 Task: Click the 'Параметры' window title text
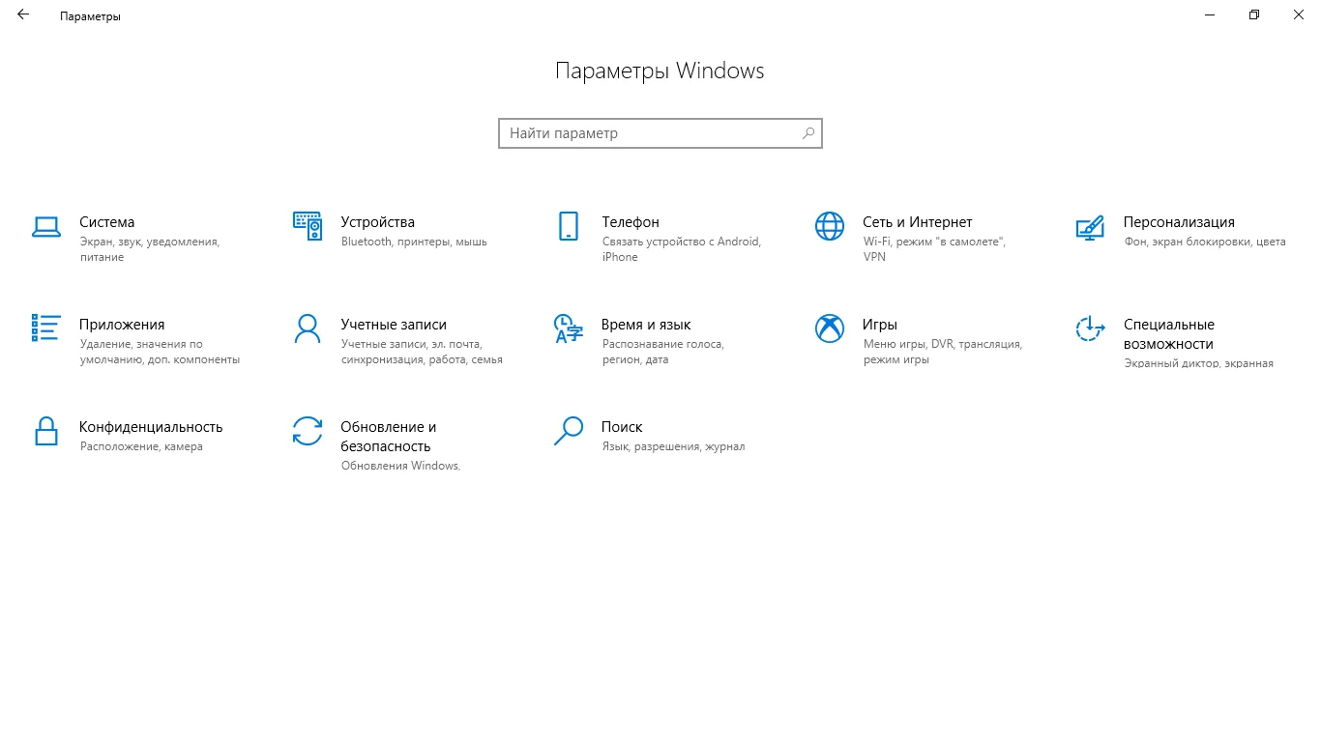click(x=90, y=16)
